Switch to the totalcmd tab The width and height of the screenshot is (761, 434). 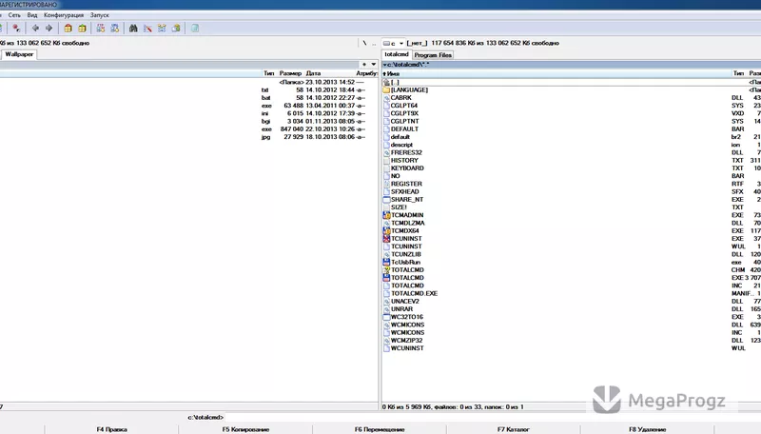[397, 54]
